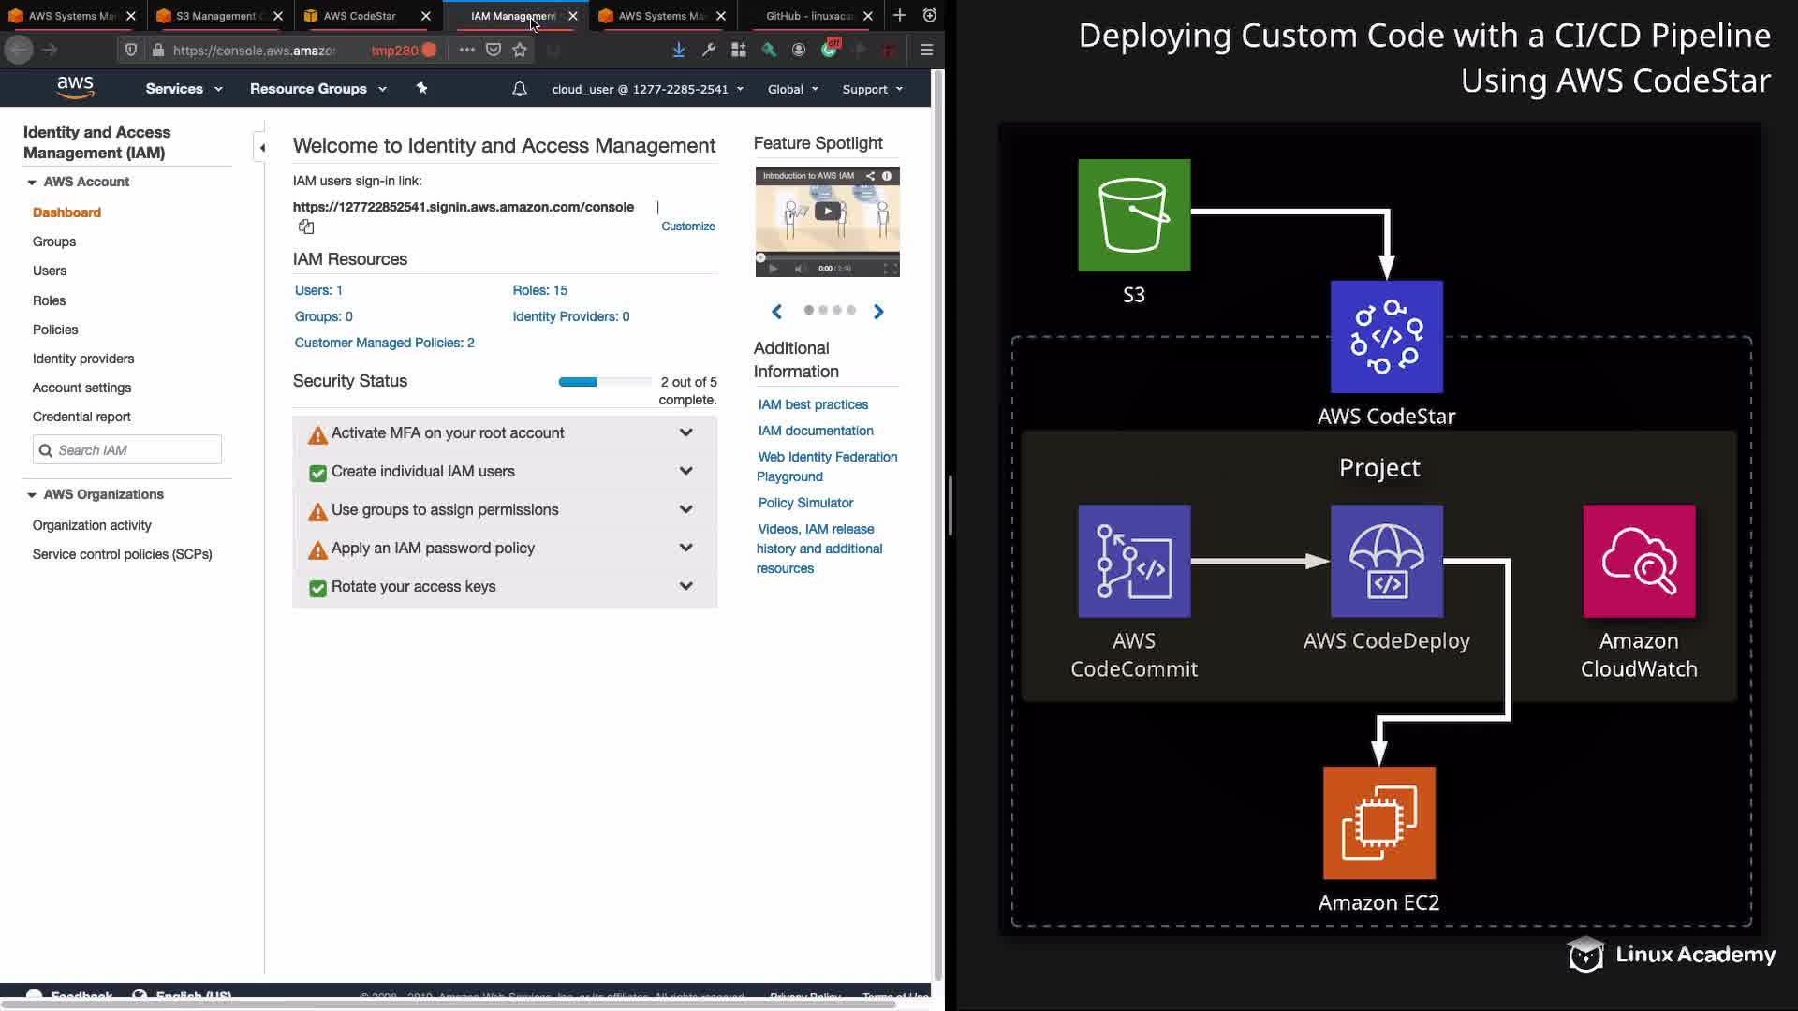
Task: Click the AWS logo home icon
Action: [75, 87]
